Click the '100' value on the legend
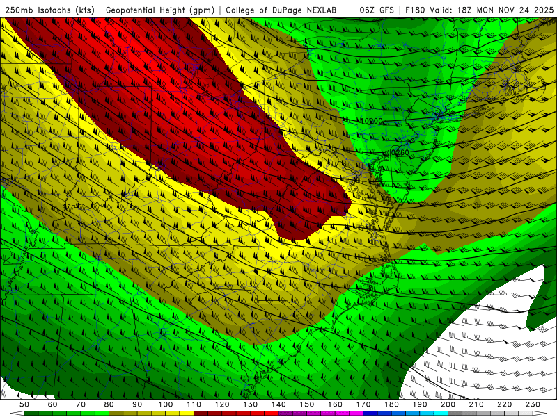Viewport: 557px width, 417px height. tap(166, 404)
